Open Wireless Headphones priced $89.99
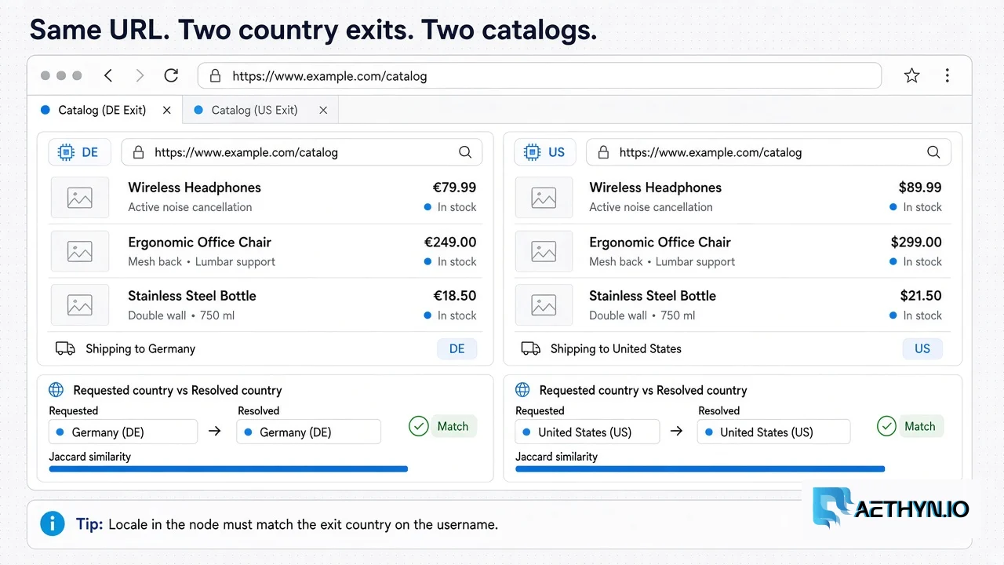The image size is (1004, 565). coord(733,197)
